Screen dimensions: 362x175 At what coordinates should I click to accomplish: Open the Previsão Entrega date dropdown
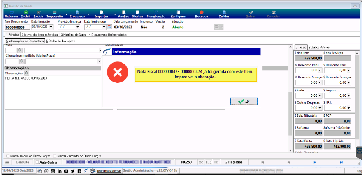coord(78,27)
